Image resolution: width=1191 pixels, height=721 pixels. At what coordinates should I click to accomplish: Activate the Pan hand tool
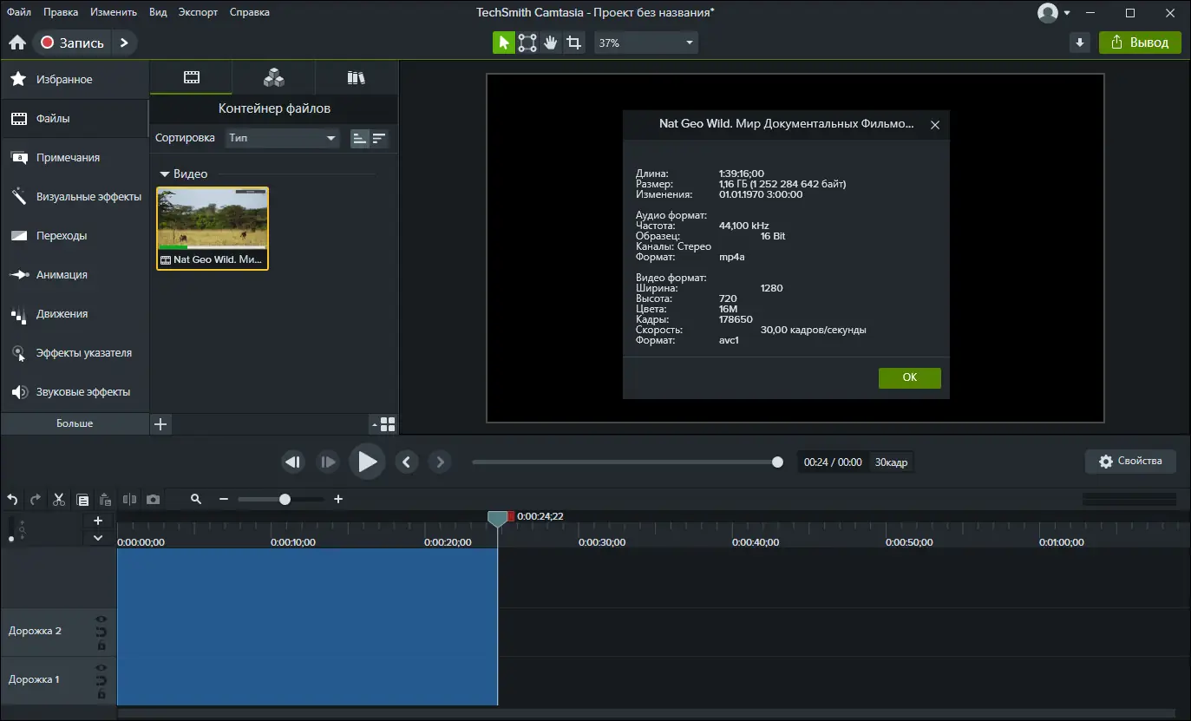(x=550, y=43)
